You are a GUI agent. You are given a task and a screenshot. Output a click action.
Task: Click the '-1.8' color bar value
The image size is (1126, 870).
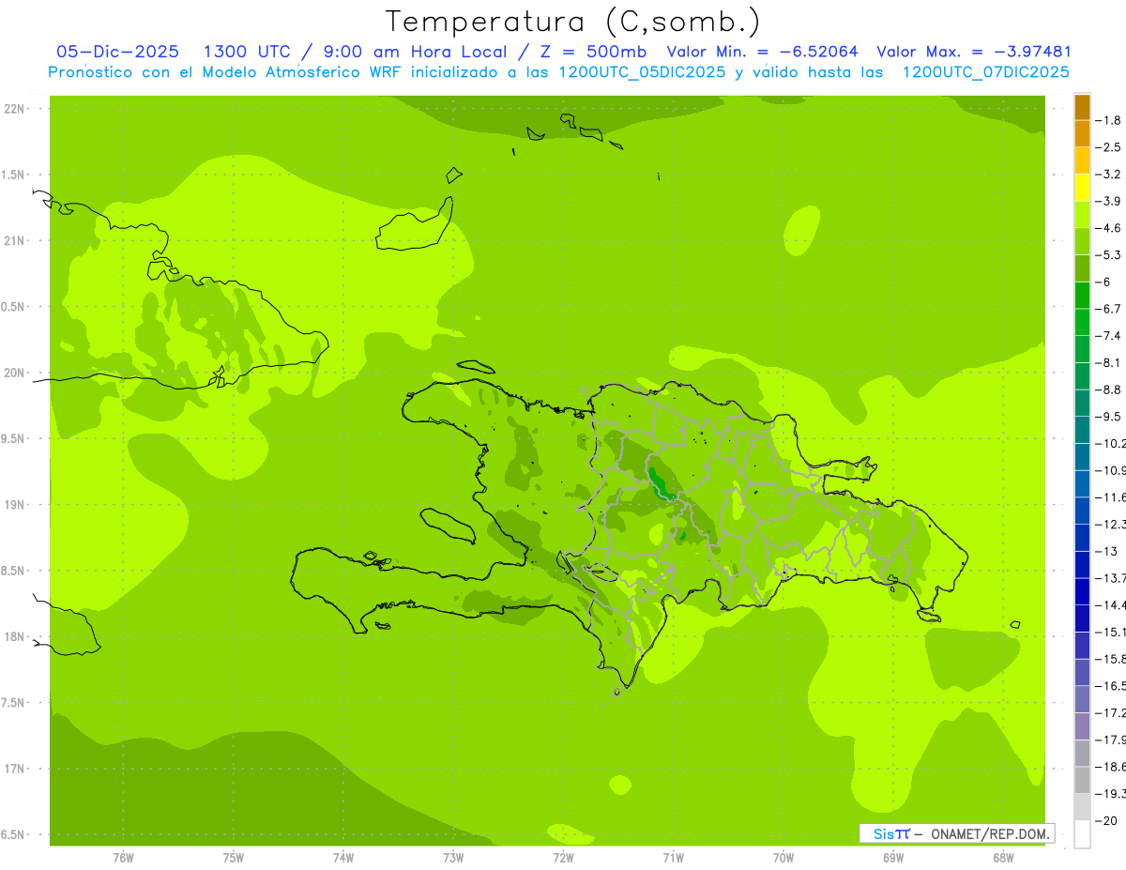[x=1108, y=120]
